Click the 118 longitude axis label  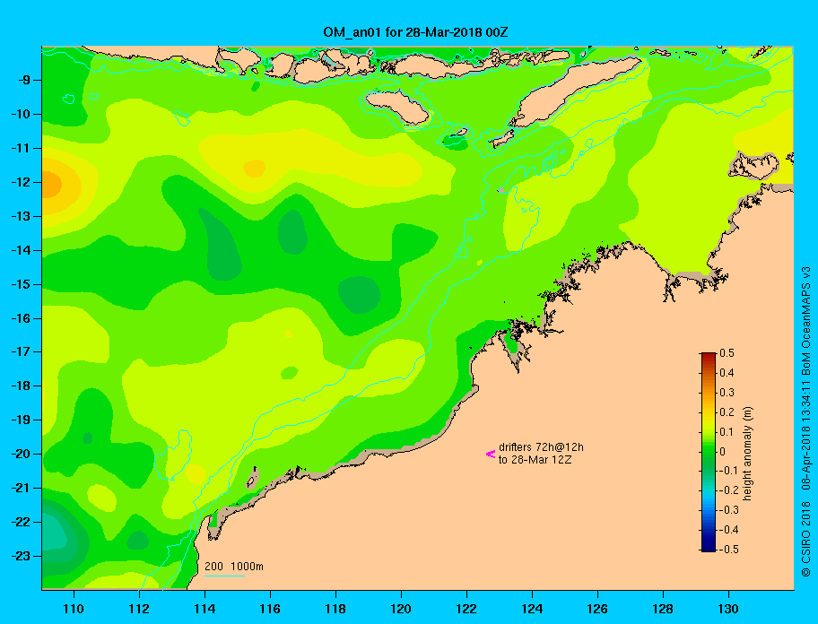[335, 609]
